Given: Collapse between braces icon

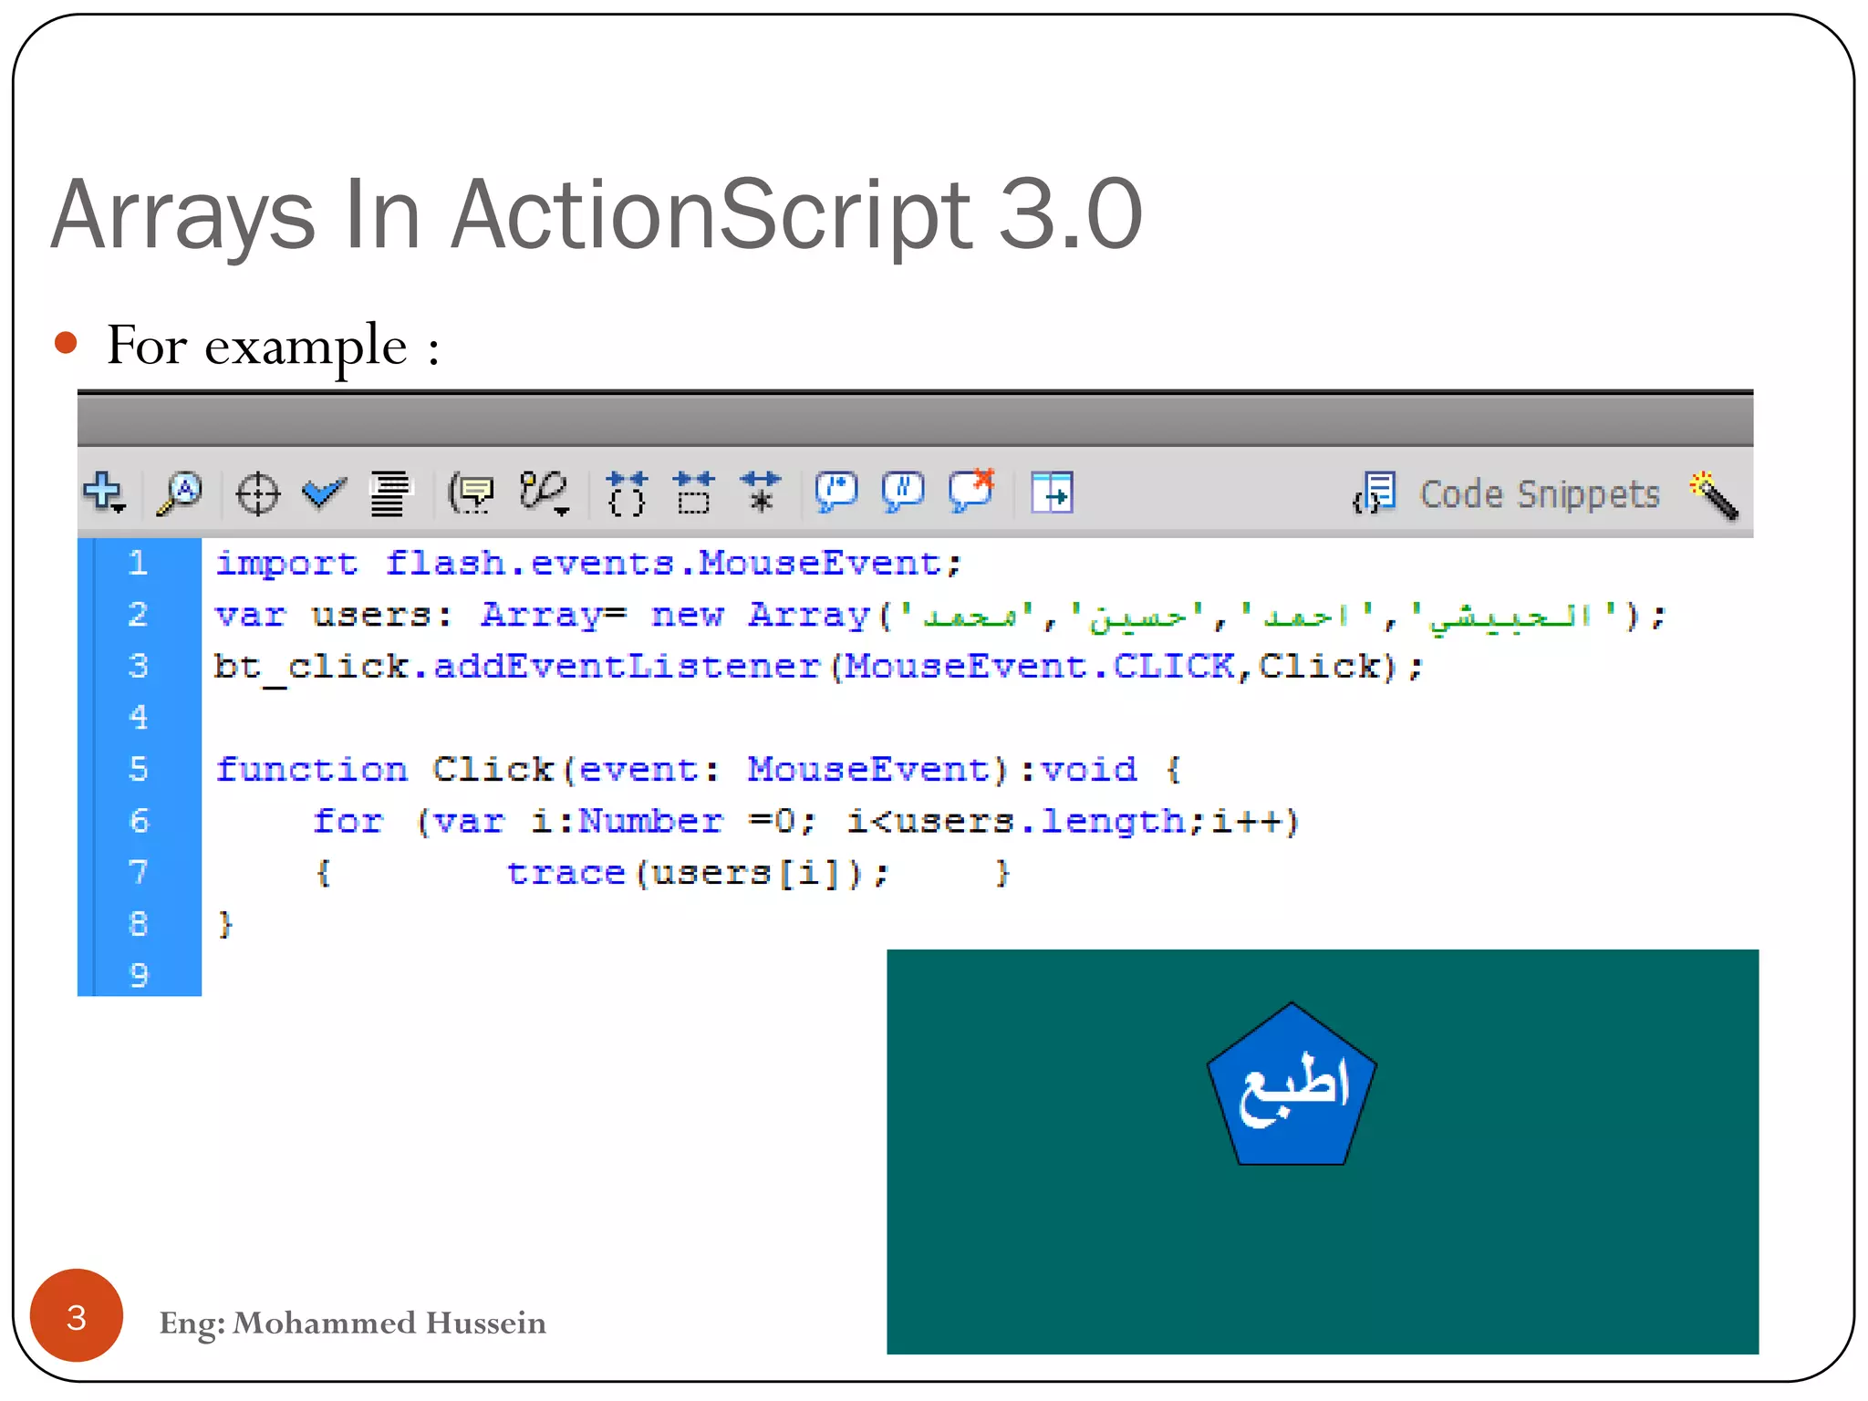Looking at the screenshot, I should (x=627, y=493).
